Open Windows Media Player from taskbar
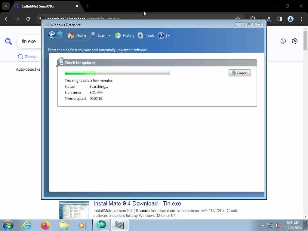This screenshot has width=308, height=231. pos(82,225)
